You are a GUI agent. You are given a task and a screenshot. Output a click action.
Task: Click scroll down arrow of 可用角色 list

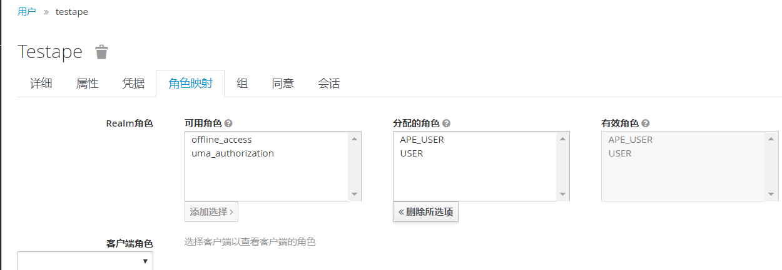coord(355,195)
